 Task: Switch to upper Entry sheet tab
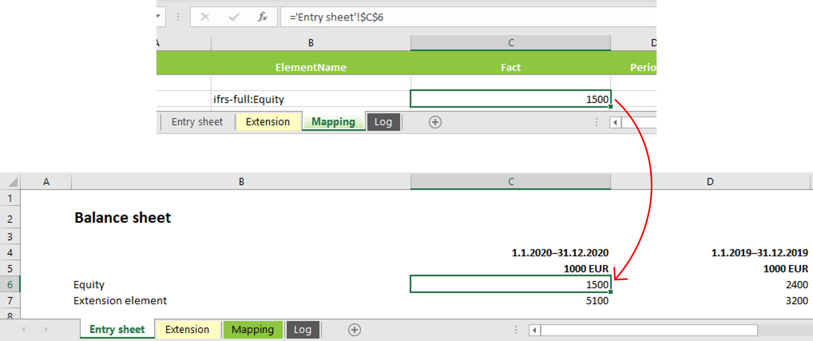[197, 122]
